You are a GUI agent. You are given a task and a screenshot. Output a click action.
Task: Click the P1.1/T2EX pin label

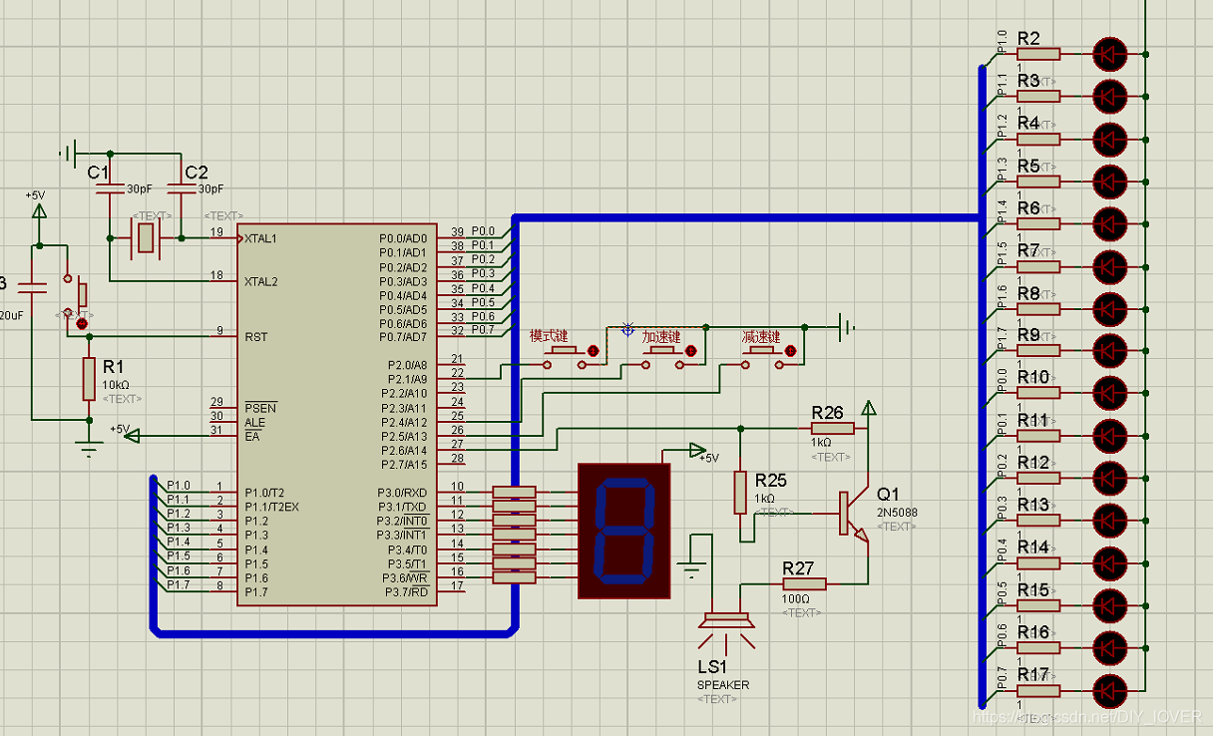(x=271, y=507)
